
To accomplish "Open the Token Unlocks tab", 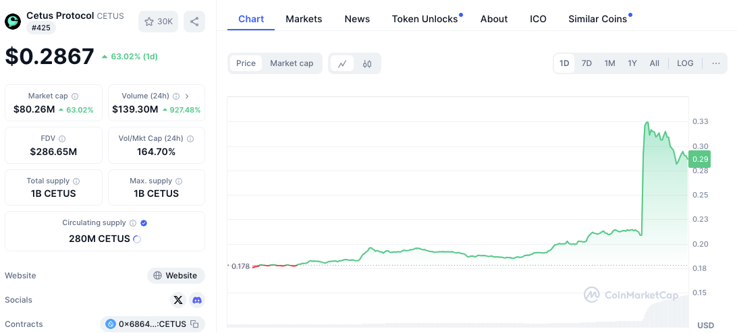I will click(x=425, y=20).
